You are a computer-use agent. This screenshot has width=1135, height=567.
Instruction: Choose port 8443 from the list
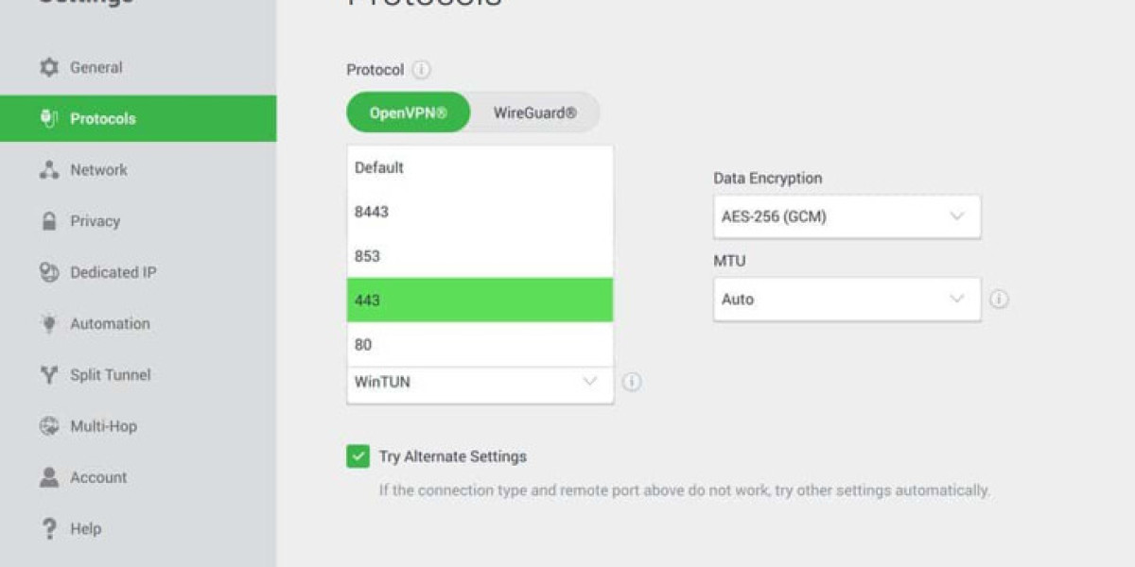coord(480,212)
